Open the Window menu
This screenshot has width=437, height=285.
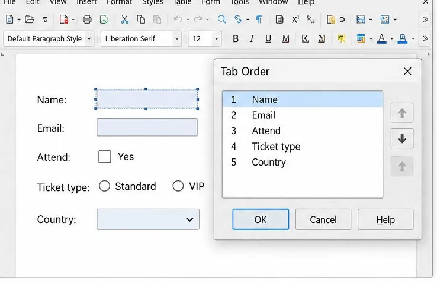click(x=273, y=2)
